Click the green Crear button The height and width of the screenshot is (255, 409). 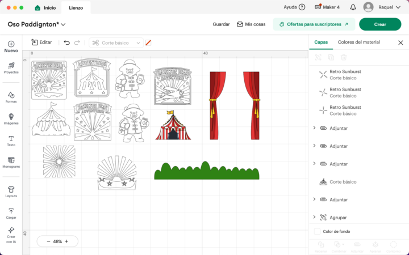380,24
